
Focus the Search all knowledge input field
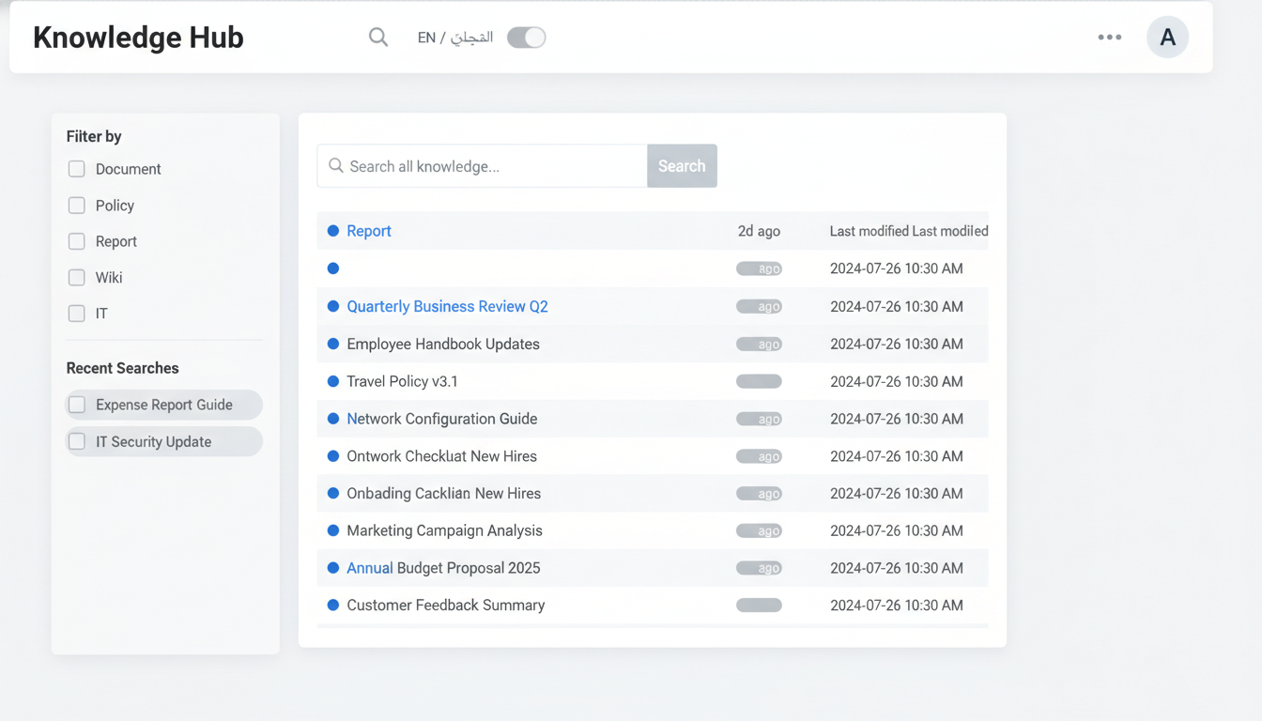[x=483, y=166]
